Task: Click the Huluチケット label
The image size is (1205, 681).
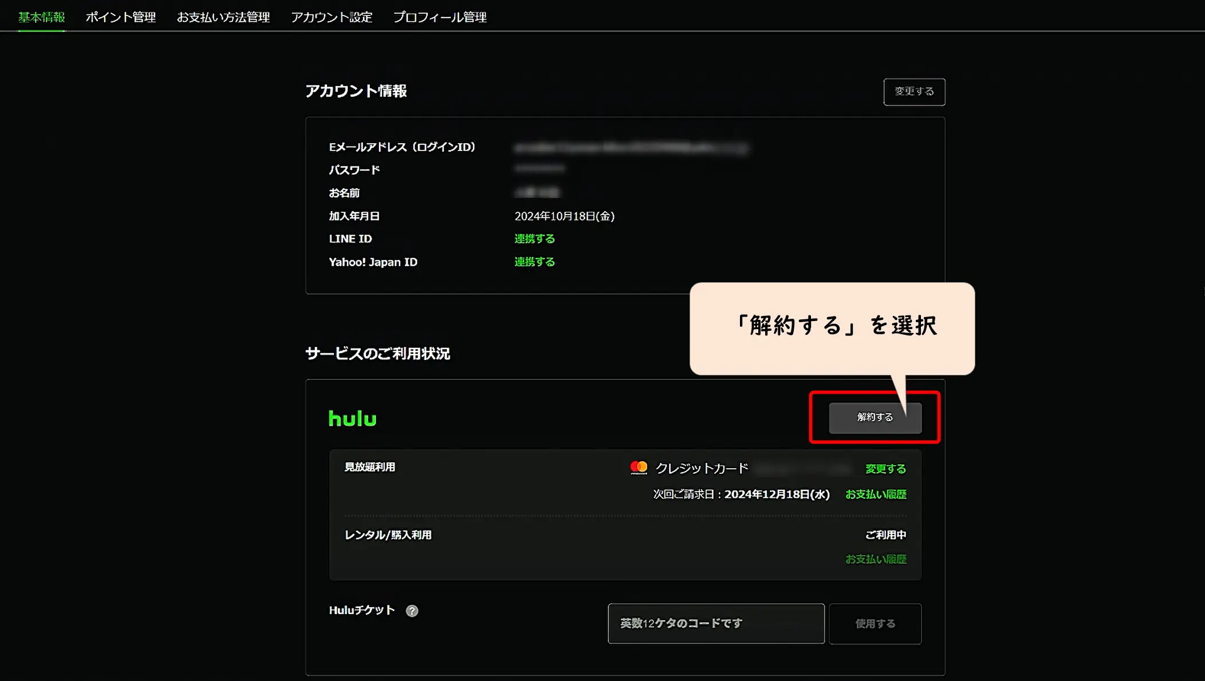Action: tap(362, 610)
